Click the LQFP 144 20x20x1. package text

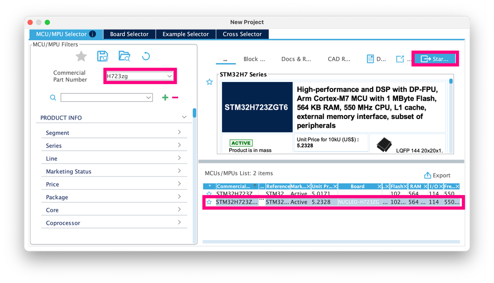pos(419,151)
